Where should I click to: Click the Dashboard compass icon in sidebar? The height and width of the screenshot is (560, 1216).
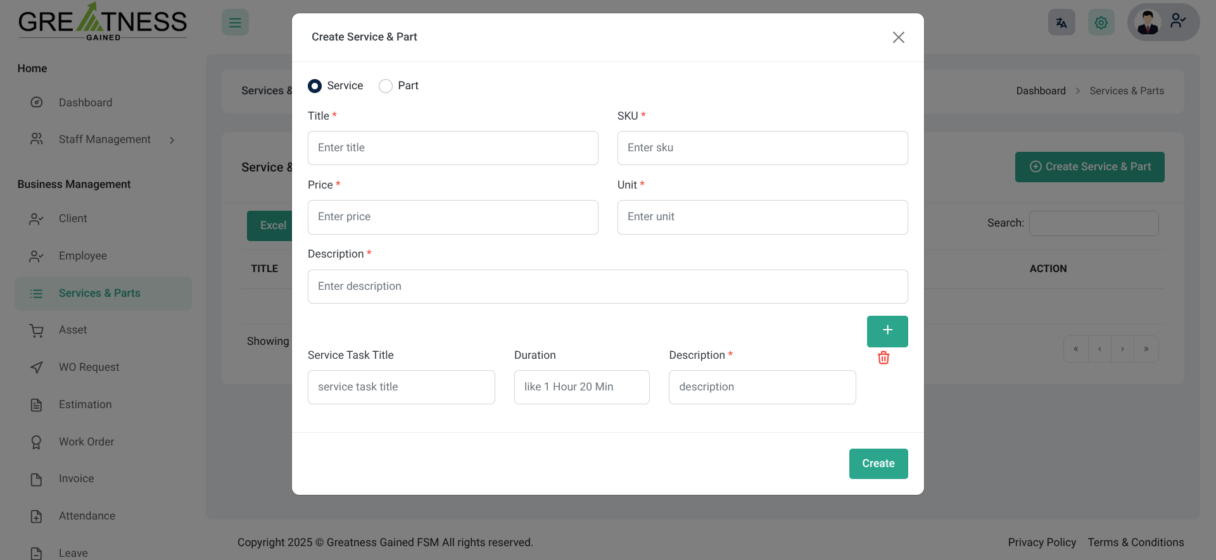[37, 103]
